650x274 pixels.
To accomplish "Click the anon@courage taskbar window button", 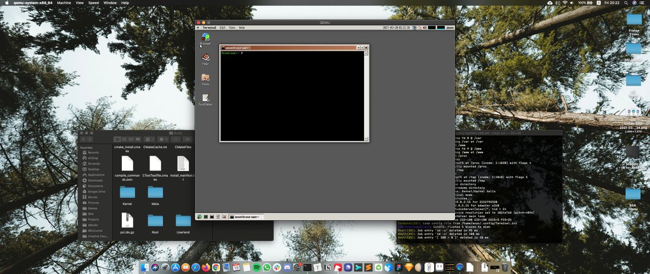I will [245, 217].
